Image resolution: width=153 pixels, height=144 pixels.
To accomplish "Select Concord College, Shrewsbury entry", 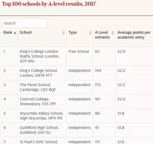I will point(38,101).
